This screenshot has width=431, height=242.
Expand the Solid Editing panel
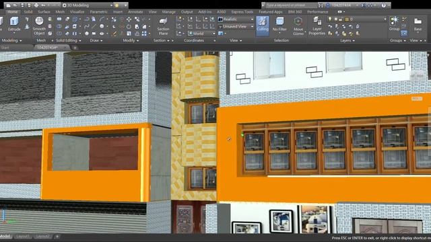click(69, 40)
